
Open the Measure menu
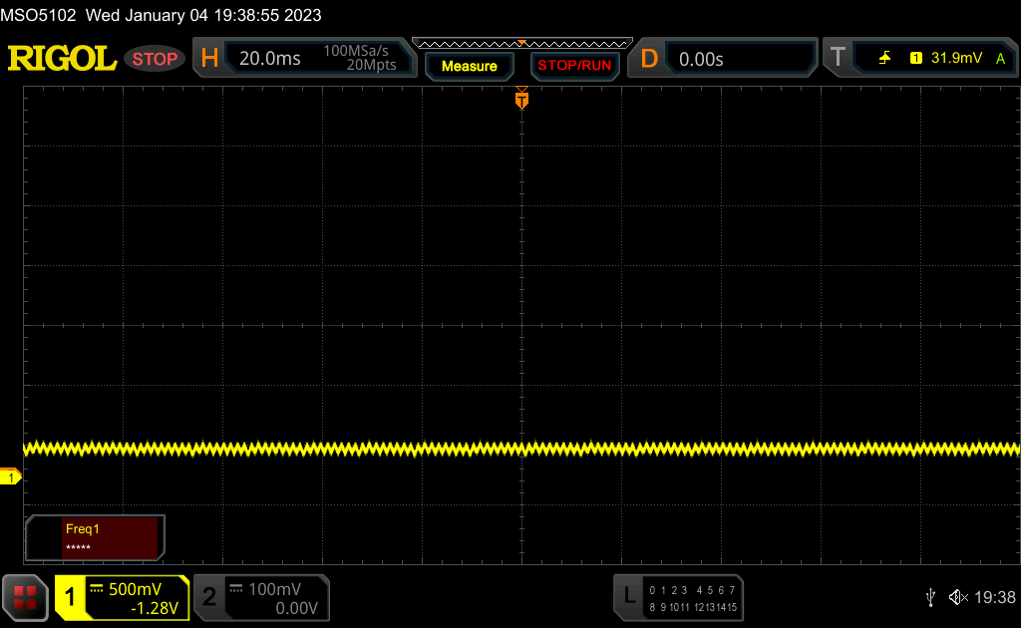(x=470, y=66)
